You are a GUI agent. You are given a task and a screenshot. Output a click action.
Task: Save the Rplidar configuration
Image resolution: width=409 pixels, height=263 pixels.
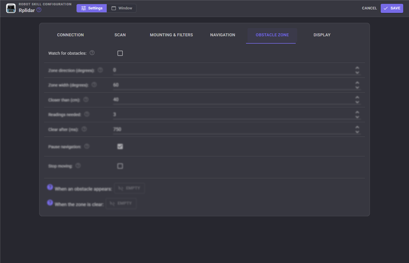(392, 8)
